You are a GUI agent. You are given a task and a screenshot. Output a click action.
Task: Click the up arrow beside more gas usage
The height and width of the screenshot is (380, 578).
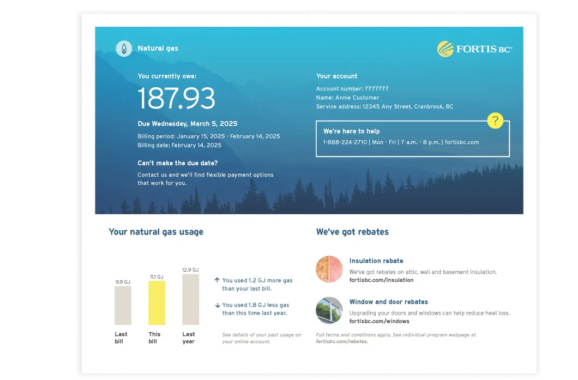click(217, 280)
